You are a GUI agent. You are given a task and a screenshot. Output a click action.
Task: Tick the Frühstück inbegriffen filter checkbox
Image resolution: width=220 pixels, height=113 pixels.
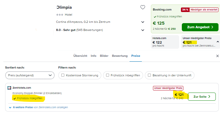108,75
